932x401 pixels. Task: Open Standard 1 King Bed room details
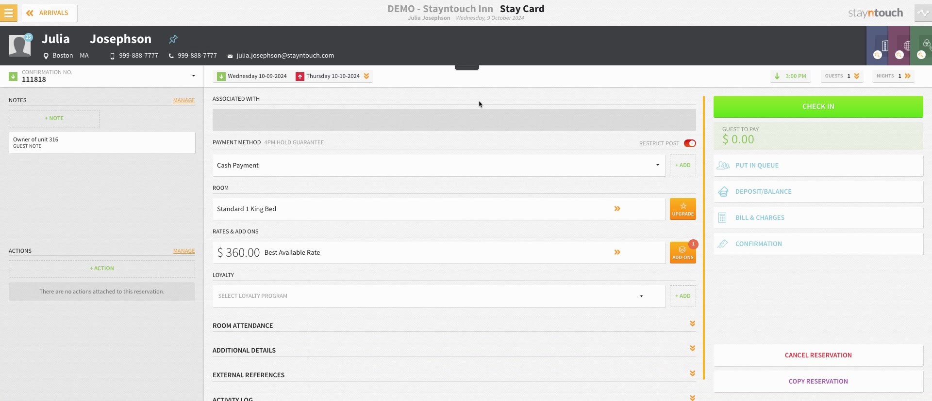(439, 209)
